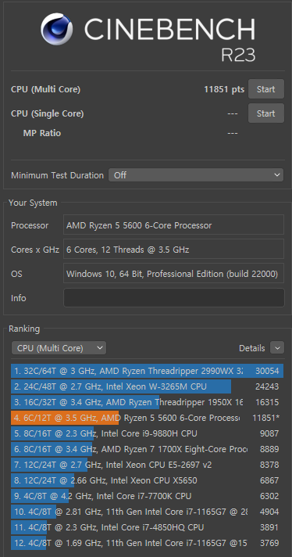The height and width of the screenshot is (557, 292).
Task: Open the Minimum Test Duration dropdown
Action: coord(196,175)
